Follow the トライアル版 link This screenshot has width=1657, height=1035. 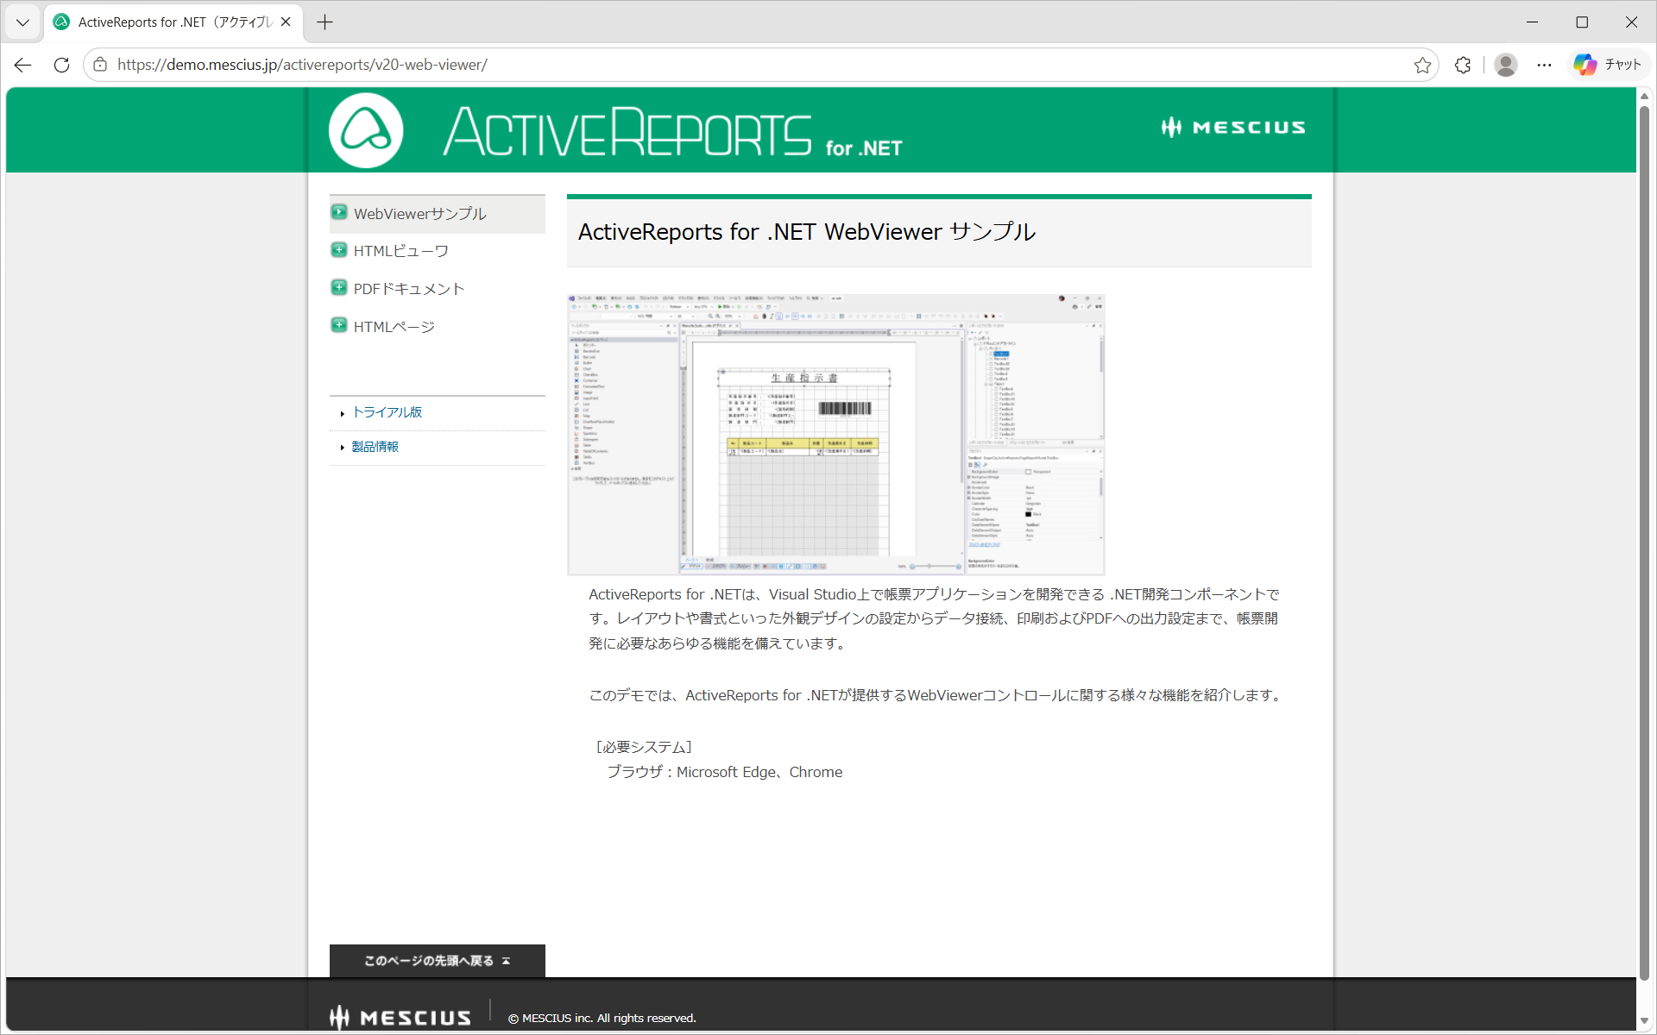[x=387, y=412]
